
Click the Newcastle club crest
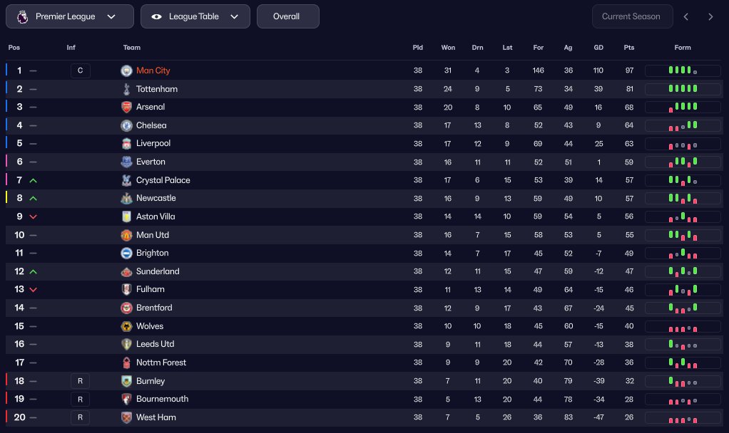click(x=126, y=198)
